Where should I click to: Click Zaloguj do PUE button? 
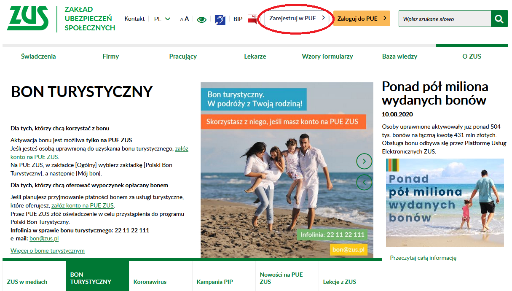[x=362, y=18]
